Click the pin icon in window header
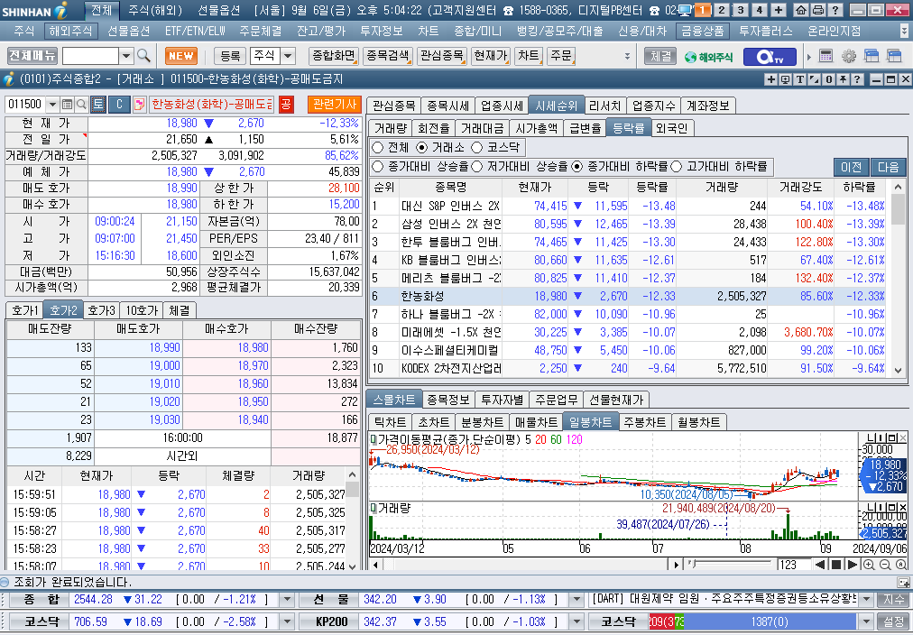Image resolution: width=913 pixels, height=635 pixels. click(843, 79)
